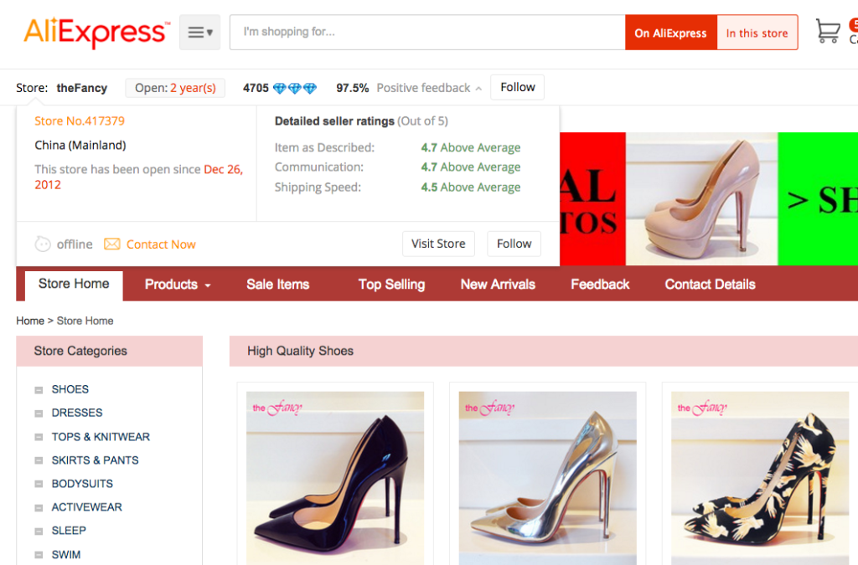Open the shopping cart icon

(827, 31)
